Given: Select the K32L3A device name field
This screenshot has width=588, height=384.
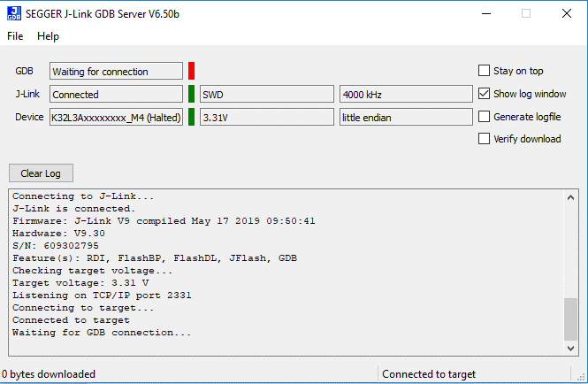Looking at the screenshot, I should [x=116, y=117].
